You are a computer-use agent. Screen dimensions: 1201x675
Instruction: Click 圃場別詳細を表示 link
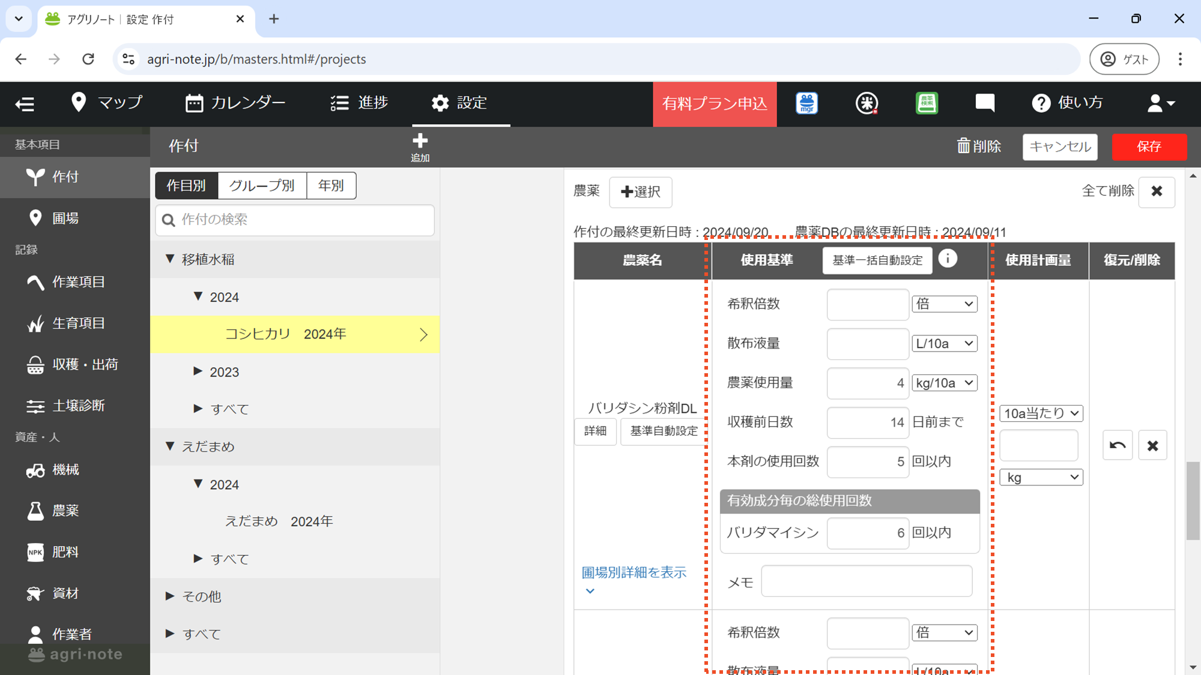[634, 572]
